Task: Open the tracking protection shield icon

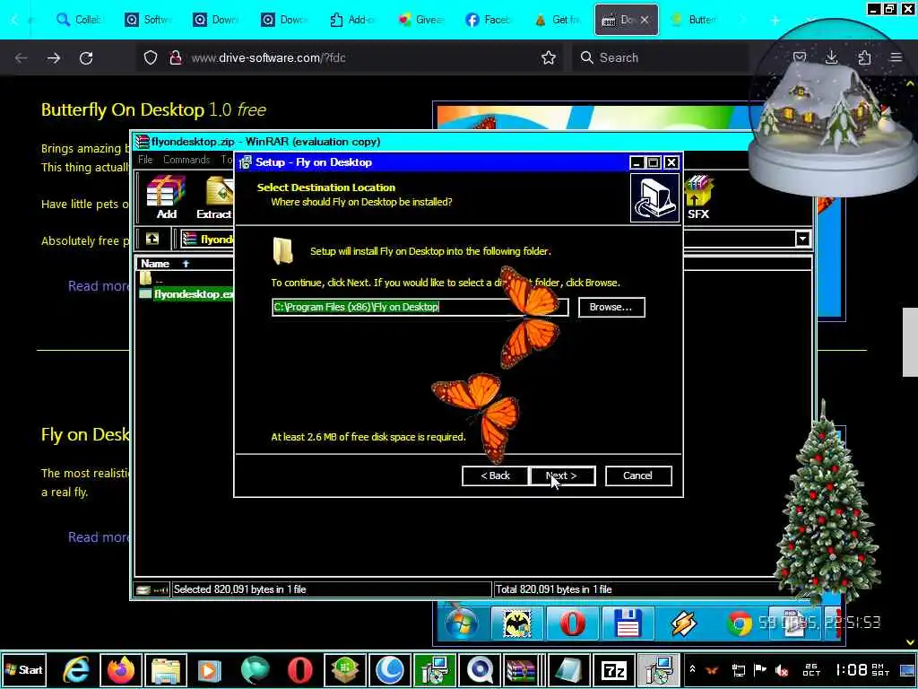Action: point(151,57)
